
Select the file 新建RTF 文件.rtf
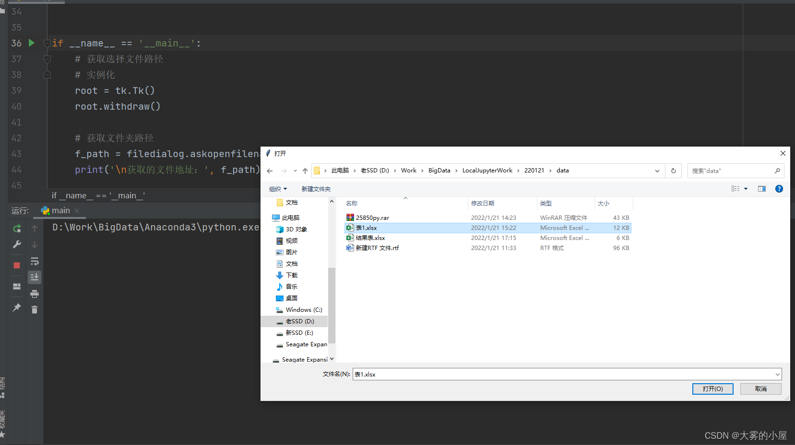(x=488, y=248)
